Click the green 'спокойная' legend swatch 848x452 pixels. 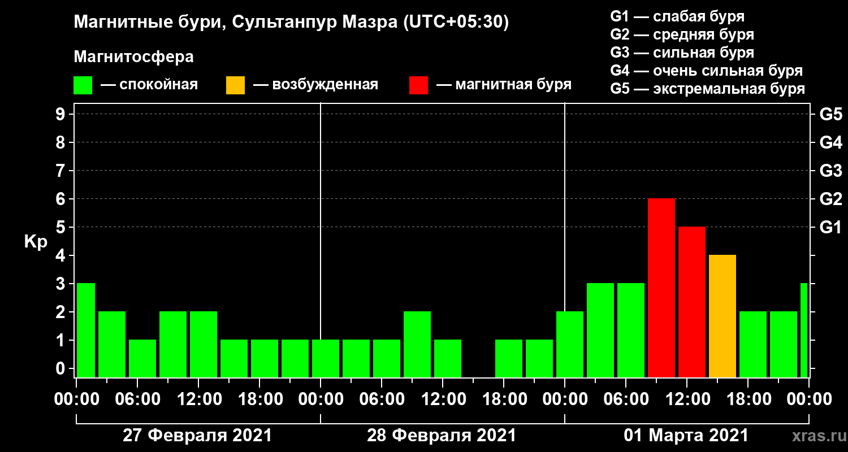[83, 85]
